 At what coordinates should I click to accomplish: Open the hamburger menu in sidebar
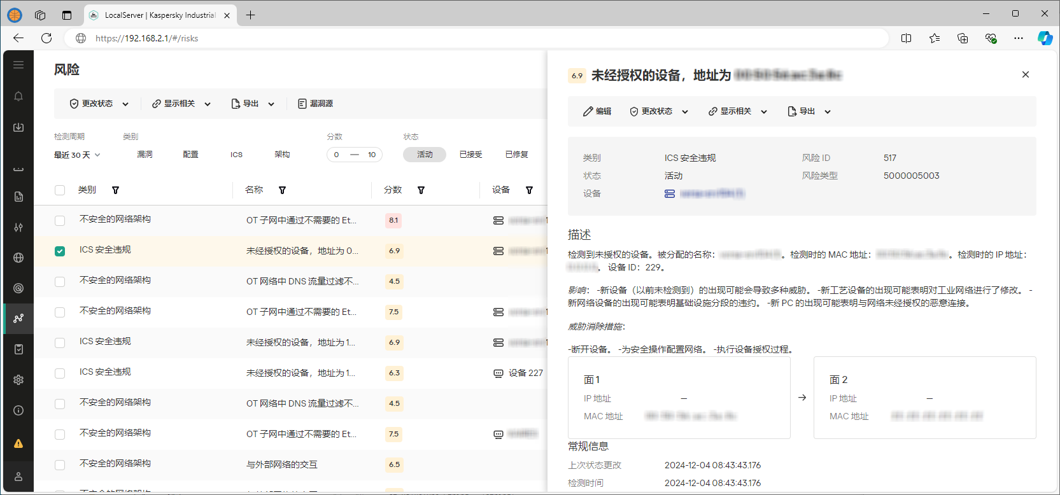coord(18,65)
